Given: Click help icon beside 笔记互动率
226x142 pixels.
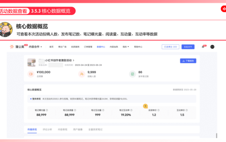Looking at the screenshot, I should (x=131, y=110).
